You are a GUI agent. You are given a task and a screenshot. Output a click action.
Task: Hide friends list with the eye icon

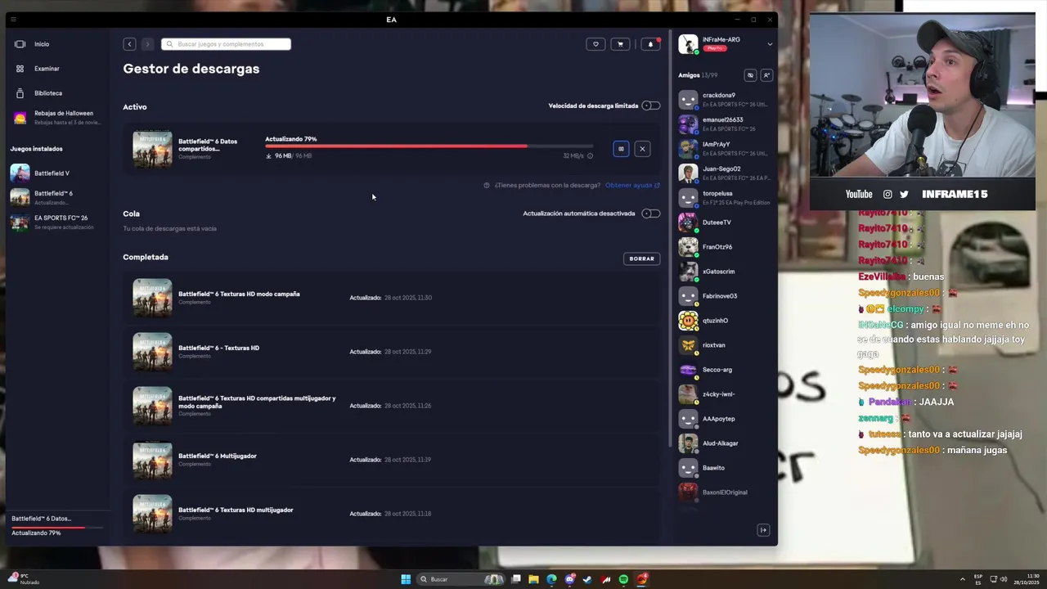coord(750,75)
